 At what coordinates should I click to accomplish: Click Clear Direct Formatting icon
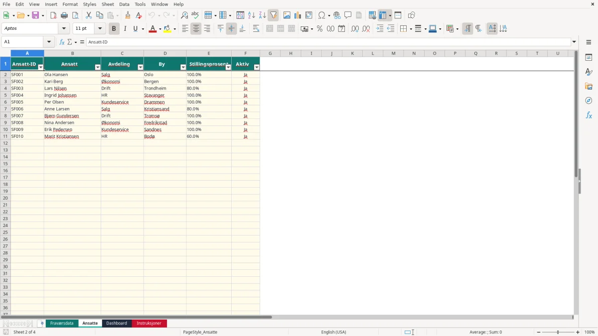tap(139, 15)
